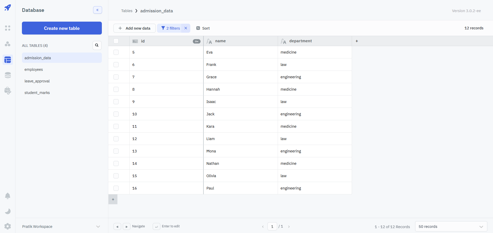The height and width of the screenshot is (233, 493).
Task: Open the 2 filters dropdown
Action: coord(170,28)
